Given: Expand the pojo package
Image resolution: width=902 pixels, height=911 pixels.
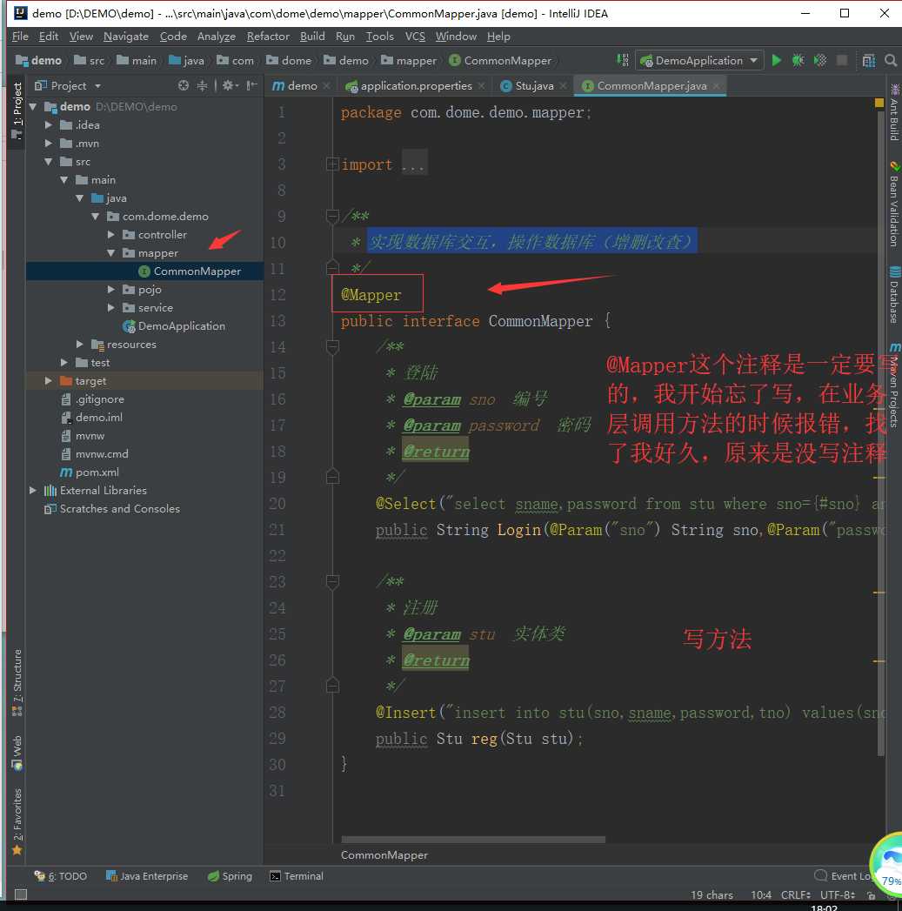Looking at the screenshot, I should point(111,290).
